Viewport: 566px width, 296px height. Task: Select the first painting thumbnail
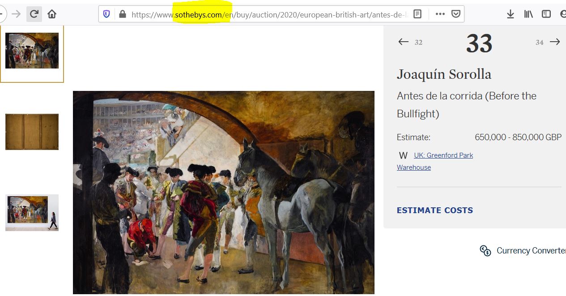(x=32, y=51)
